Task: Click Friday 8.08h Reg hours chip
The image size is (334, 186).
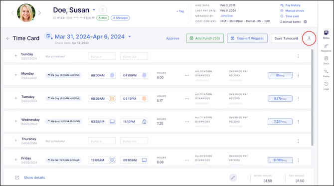Action: pos(280,160)
